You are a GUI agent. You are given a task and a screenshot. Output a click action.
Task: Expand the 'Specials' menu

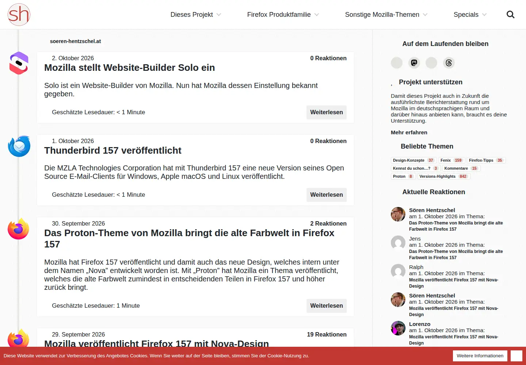click(470, 15)
